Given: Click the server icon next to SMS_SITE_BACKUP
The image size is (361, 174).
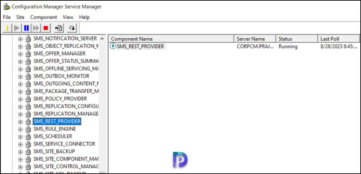Looking at the screenshot, I should pos(28,152).
